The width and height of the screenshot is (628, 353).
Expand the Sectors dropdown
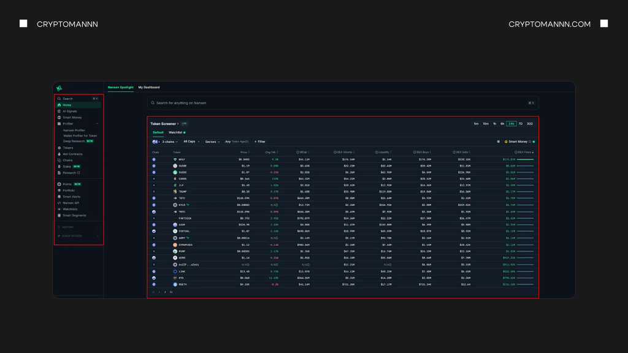pos(213,141)
